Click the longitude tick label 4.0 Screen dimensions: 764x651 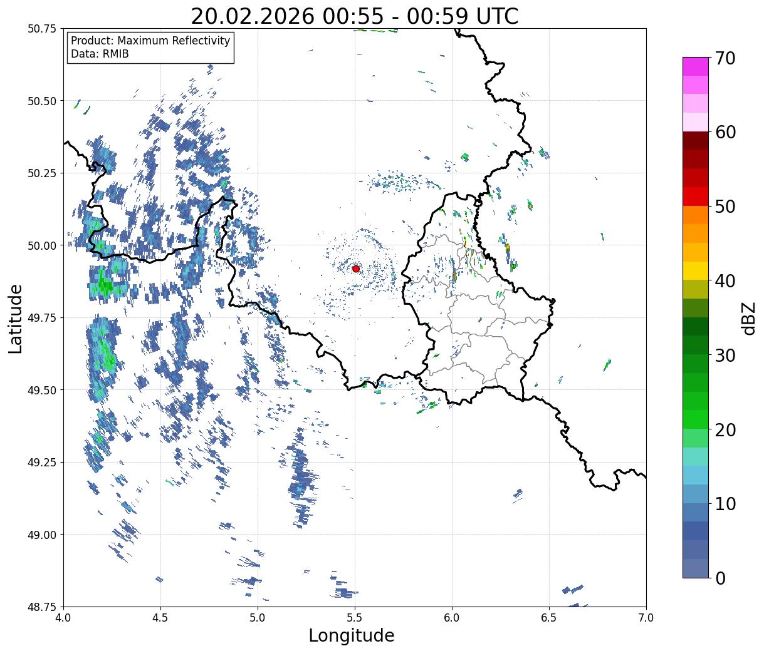click(63, 617)
